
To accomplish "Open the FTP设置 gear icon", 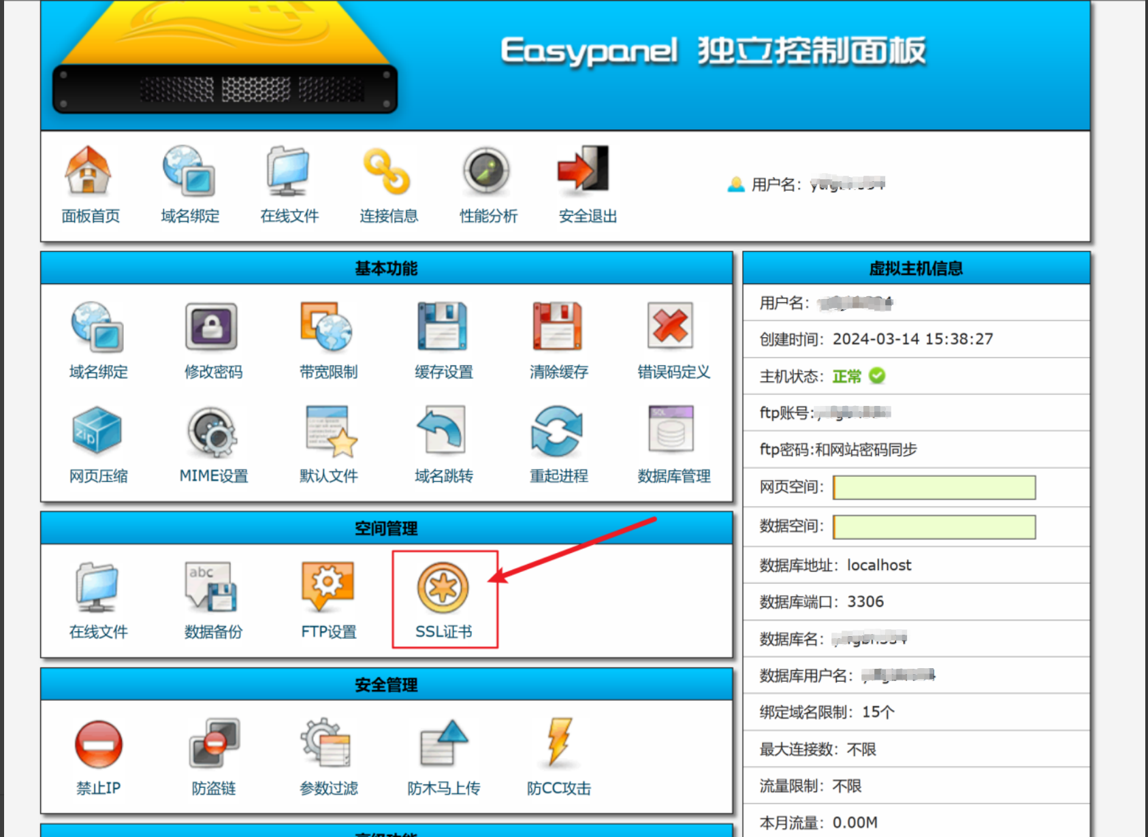I will (x=328, y=586).
